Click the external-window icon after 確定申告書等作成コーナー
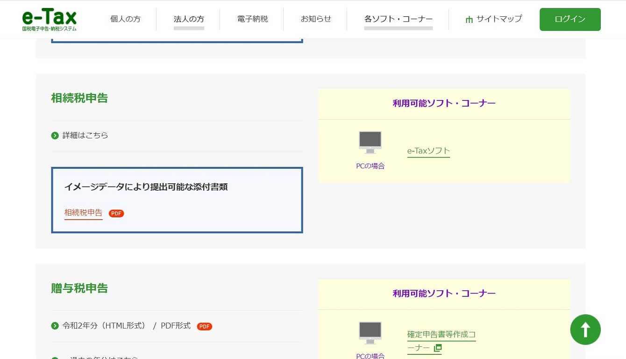 tap(438, 348)
